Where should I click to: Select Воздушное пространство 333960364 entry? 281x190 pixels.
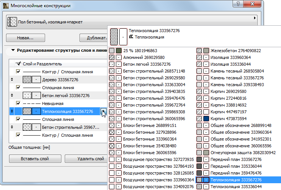158,180
